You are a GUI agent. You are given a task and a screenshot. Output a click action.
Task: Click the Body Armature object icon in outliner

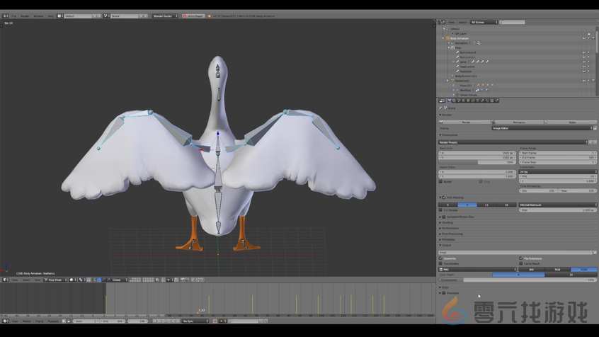coord(448,38)
